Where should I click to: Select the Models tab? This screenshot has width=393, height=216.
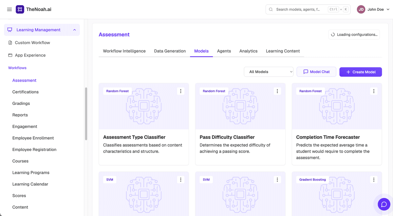click(201, 51)
